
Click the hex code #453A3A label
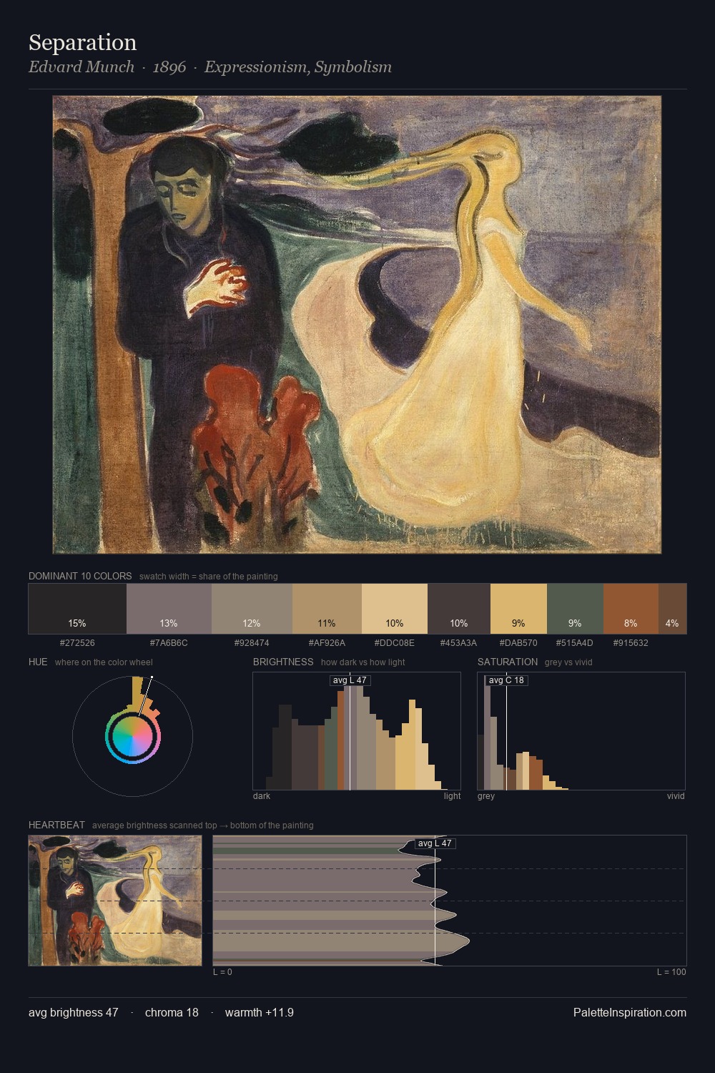(459, 643)
